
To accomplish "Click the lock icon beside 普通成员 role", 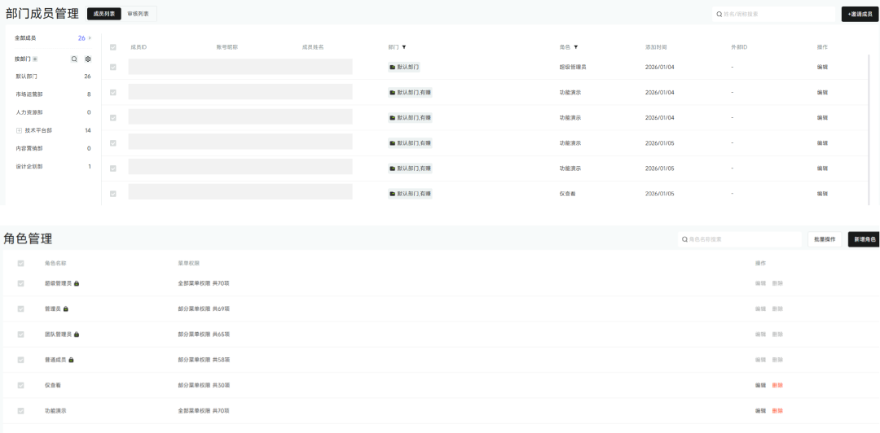I will [x=71, y=360].
